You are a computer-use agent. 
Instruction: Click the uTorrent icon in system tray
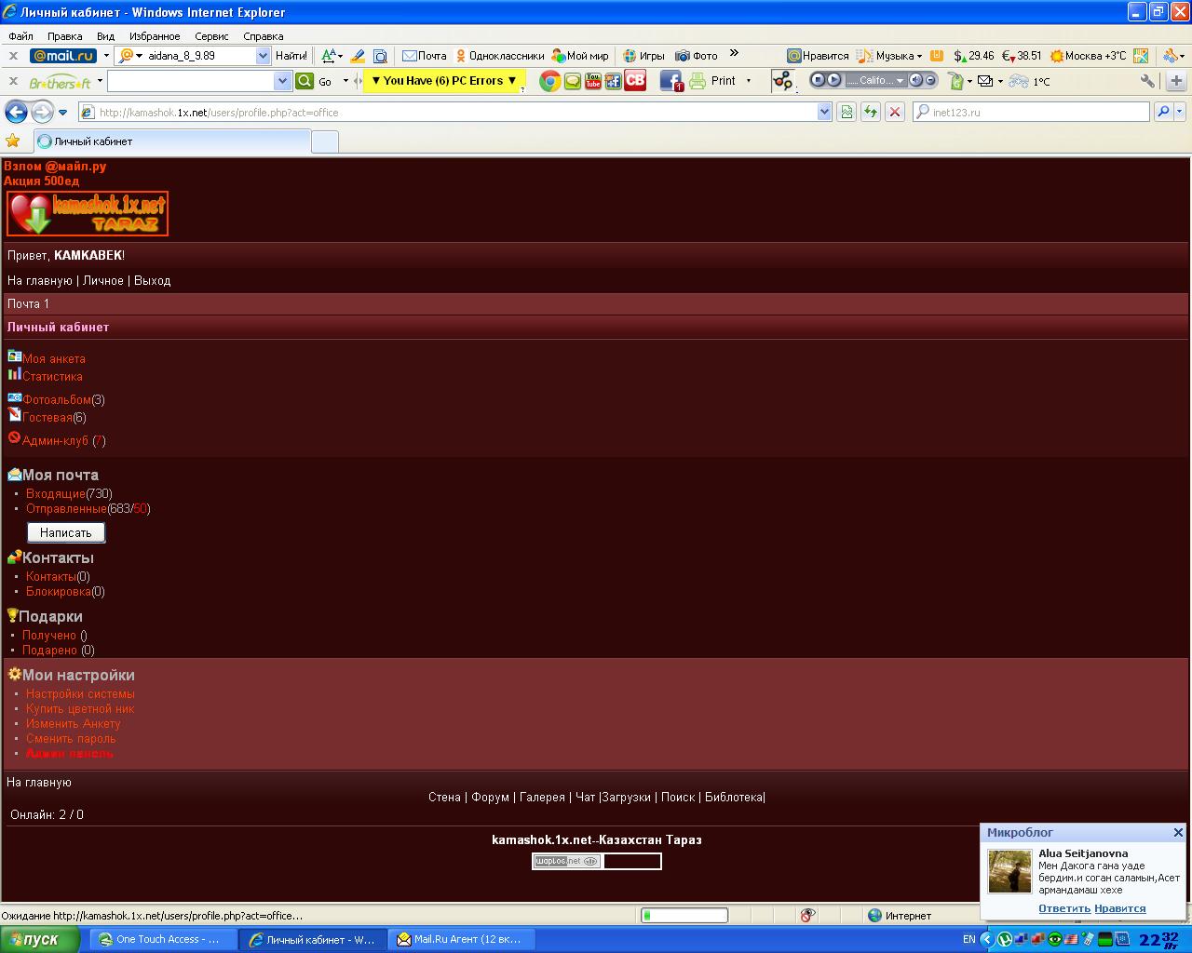[1005, 939]
